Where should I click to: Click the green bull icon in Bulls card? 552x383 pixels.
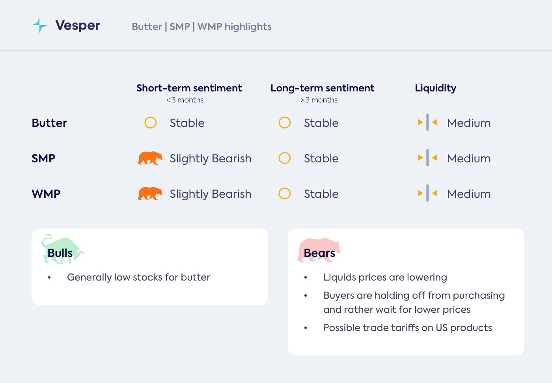click(62, 249)
